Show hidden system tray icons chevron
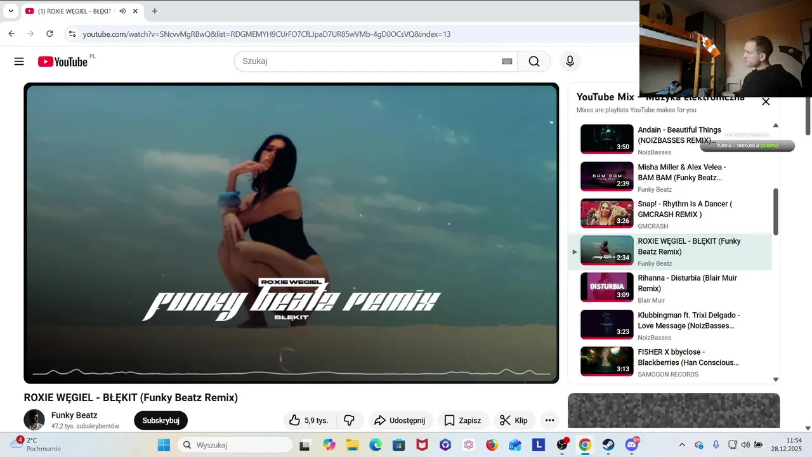812x457 pixels. 682,445
